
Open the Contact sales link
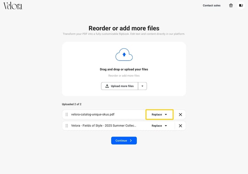tap(211, 6)
